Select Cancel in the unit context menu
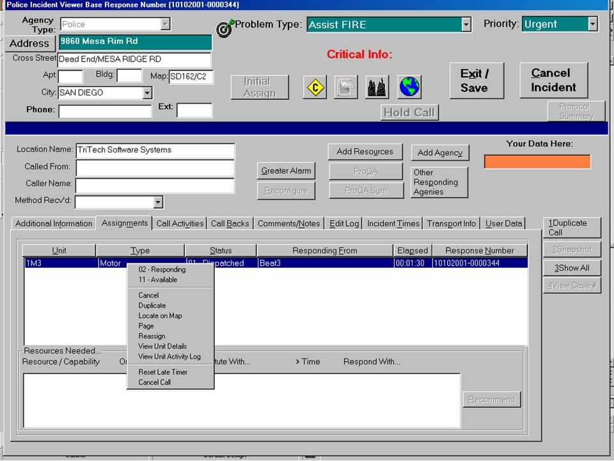614x461 pixels. click(171, 295)
